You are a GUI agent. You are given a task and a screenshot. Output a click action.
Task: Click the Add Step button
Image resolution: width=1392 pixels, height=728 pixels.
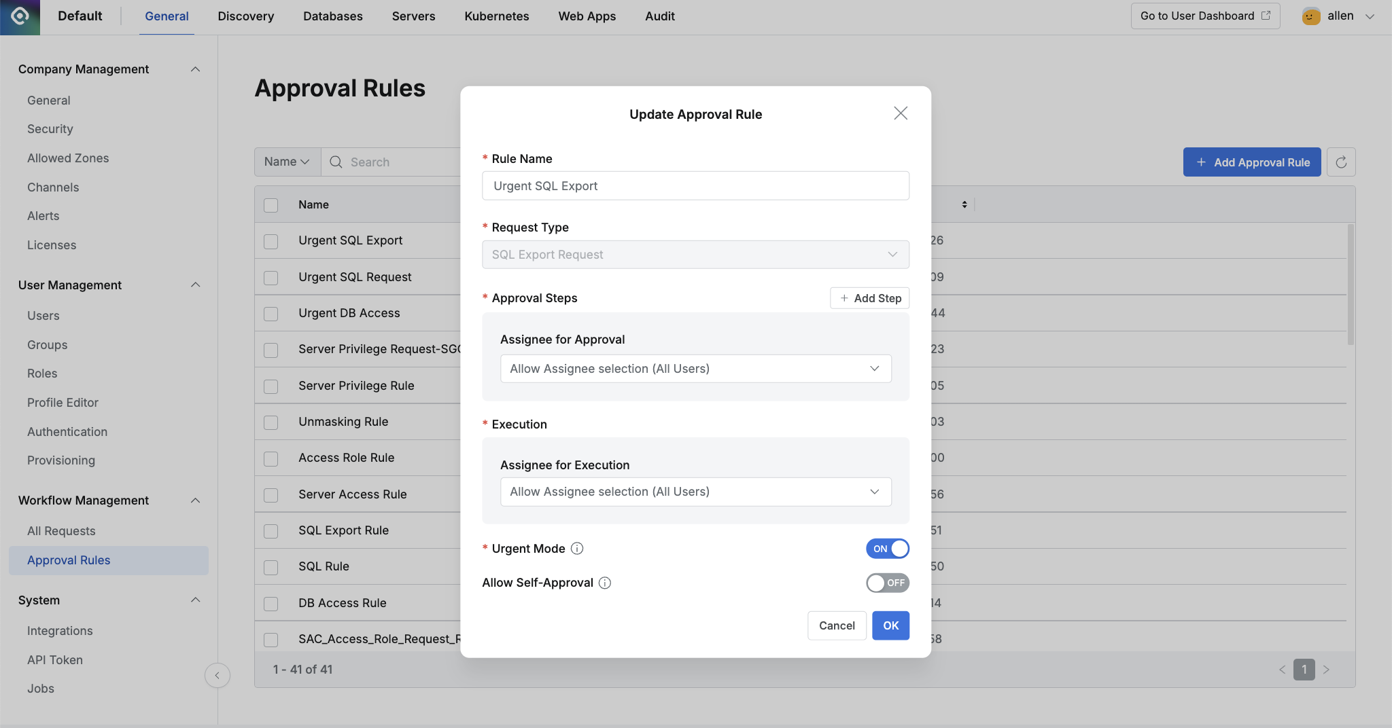click(869, 297)
